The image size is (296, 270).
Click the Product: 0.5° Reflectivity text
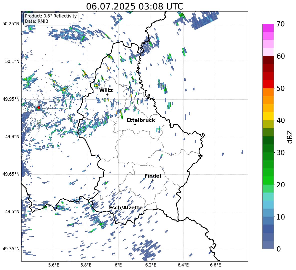coord(51,16)
